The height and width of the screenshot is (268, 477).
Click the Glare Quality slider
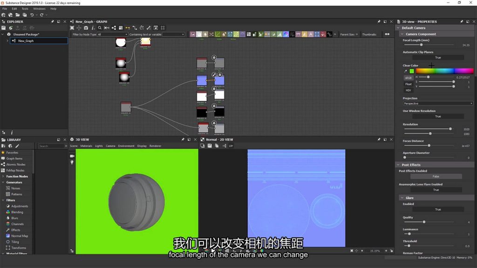(429, 222)
